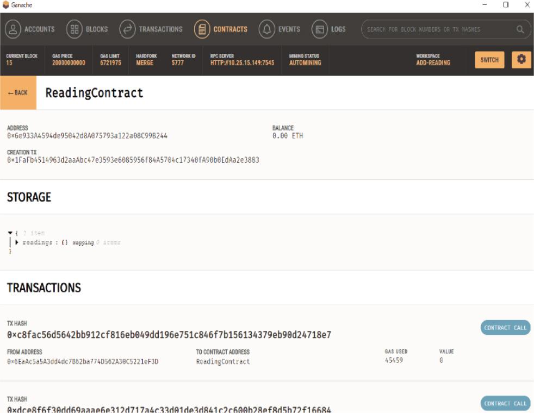
Task: Click the search magnifier icon
Action: (520, 29)
